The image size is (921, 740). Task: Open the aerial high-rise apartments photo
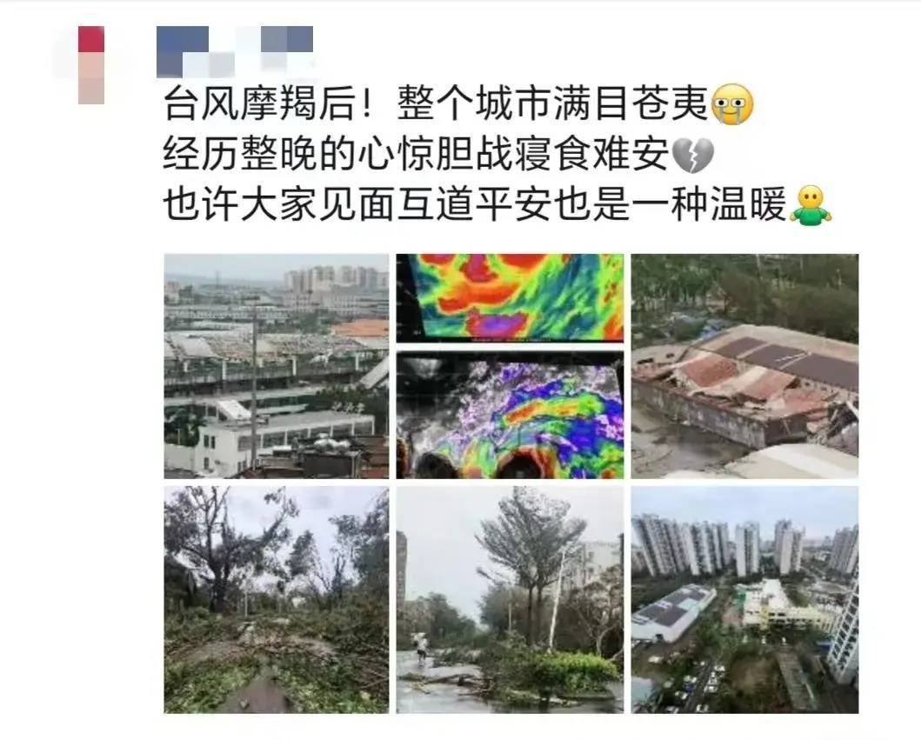(x=744, y=600)
